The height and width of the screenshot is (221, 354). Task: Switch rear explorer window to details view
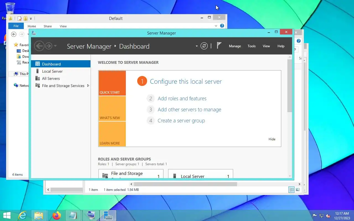click(x=291, y=190)
